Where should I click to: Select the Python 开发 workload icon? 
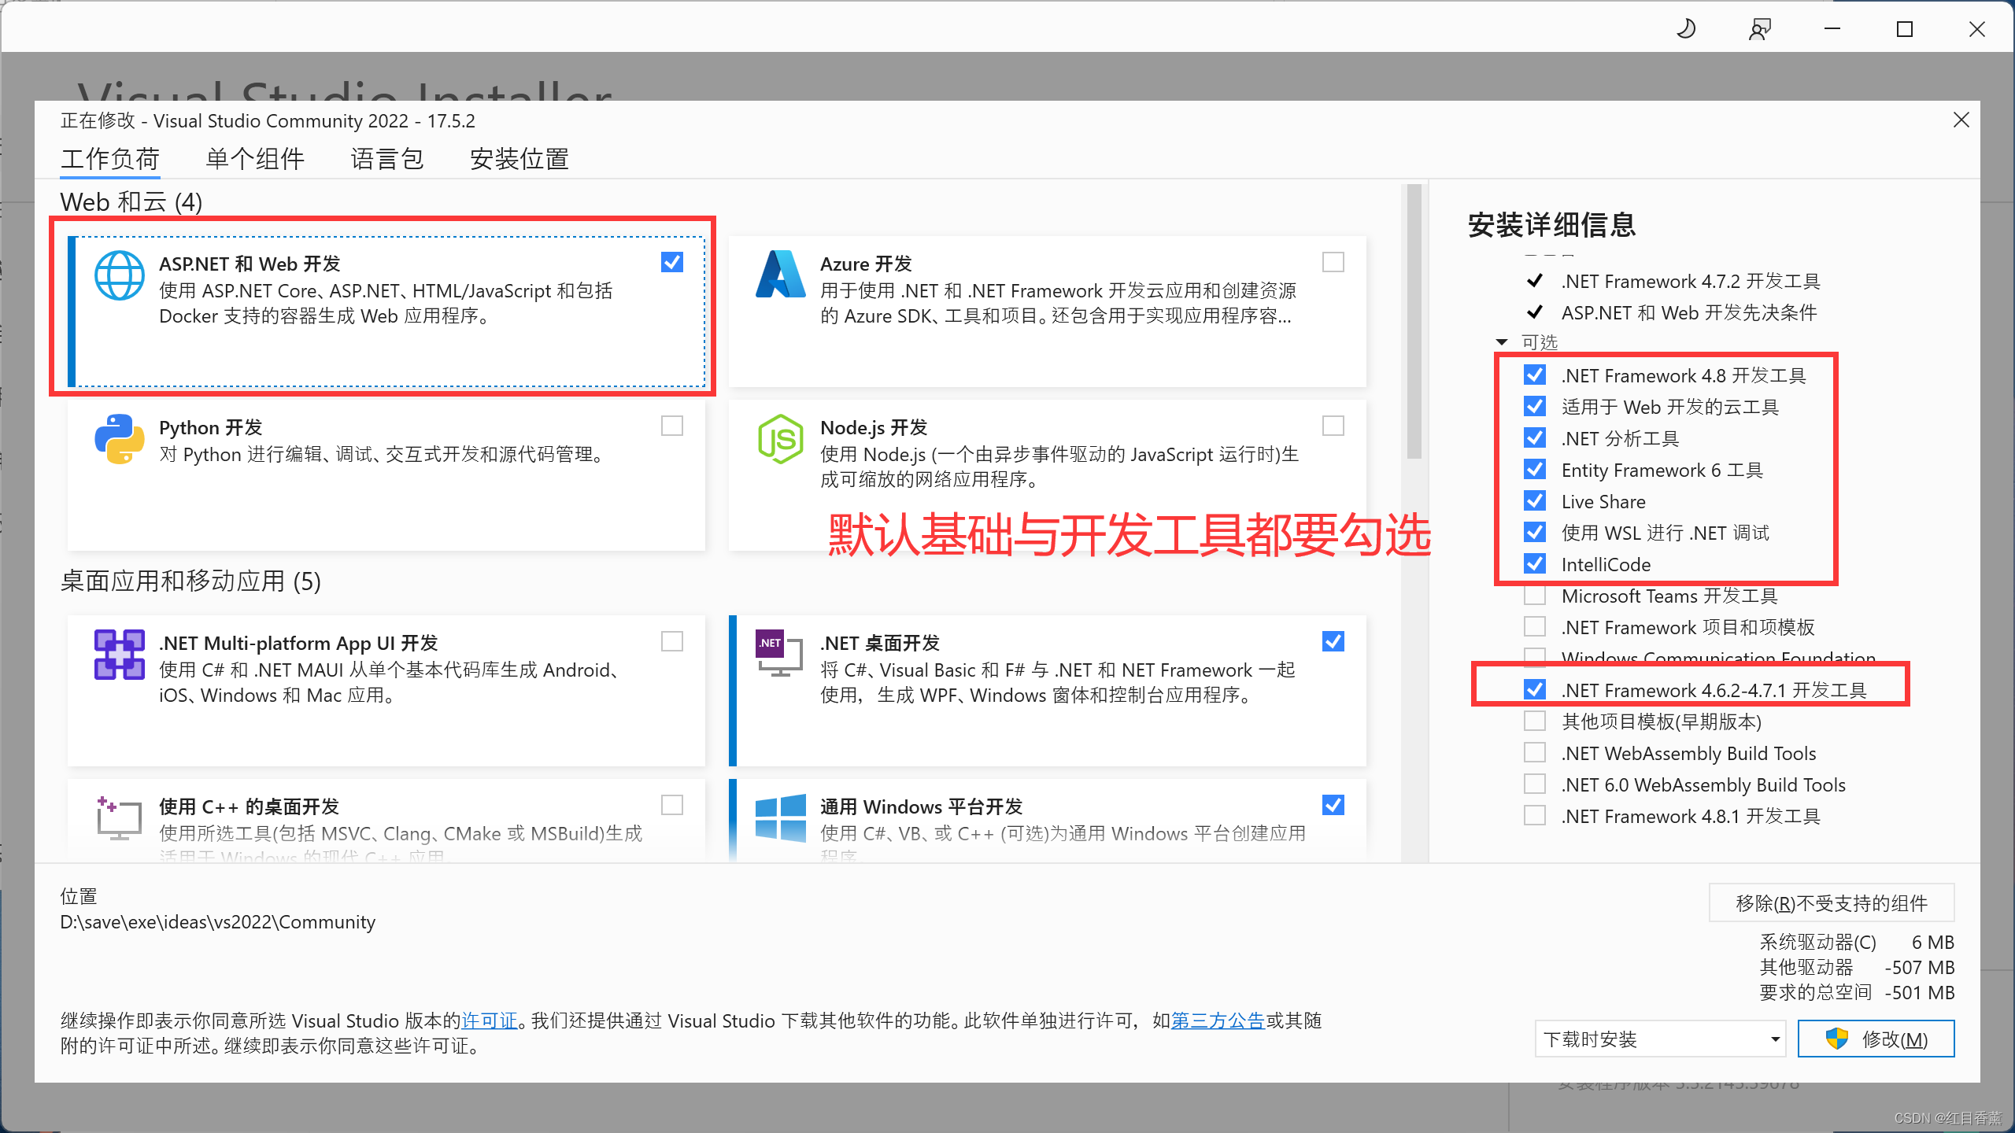(119, 438)
